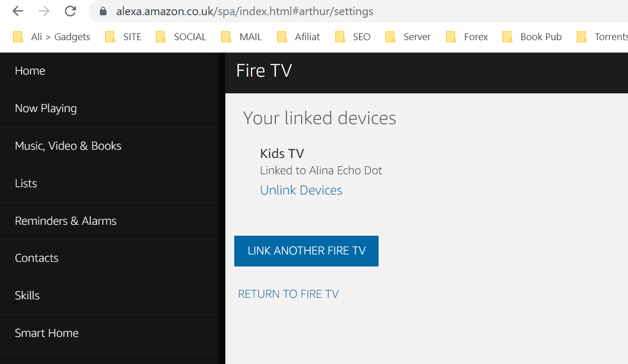Open the SOCIAL bookmark folder

[x=182, y=37]
